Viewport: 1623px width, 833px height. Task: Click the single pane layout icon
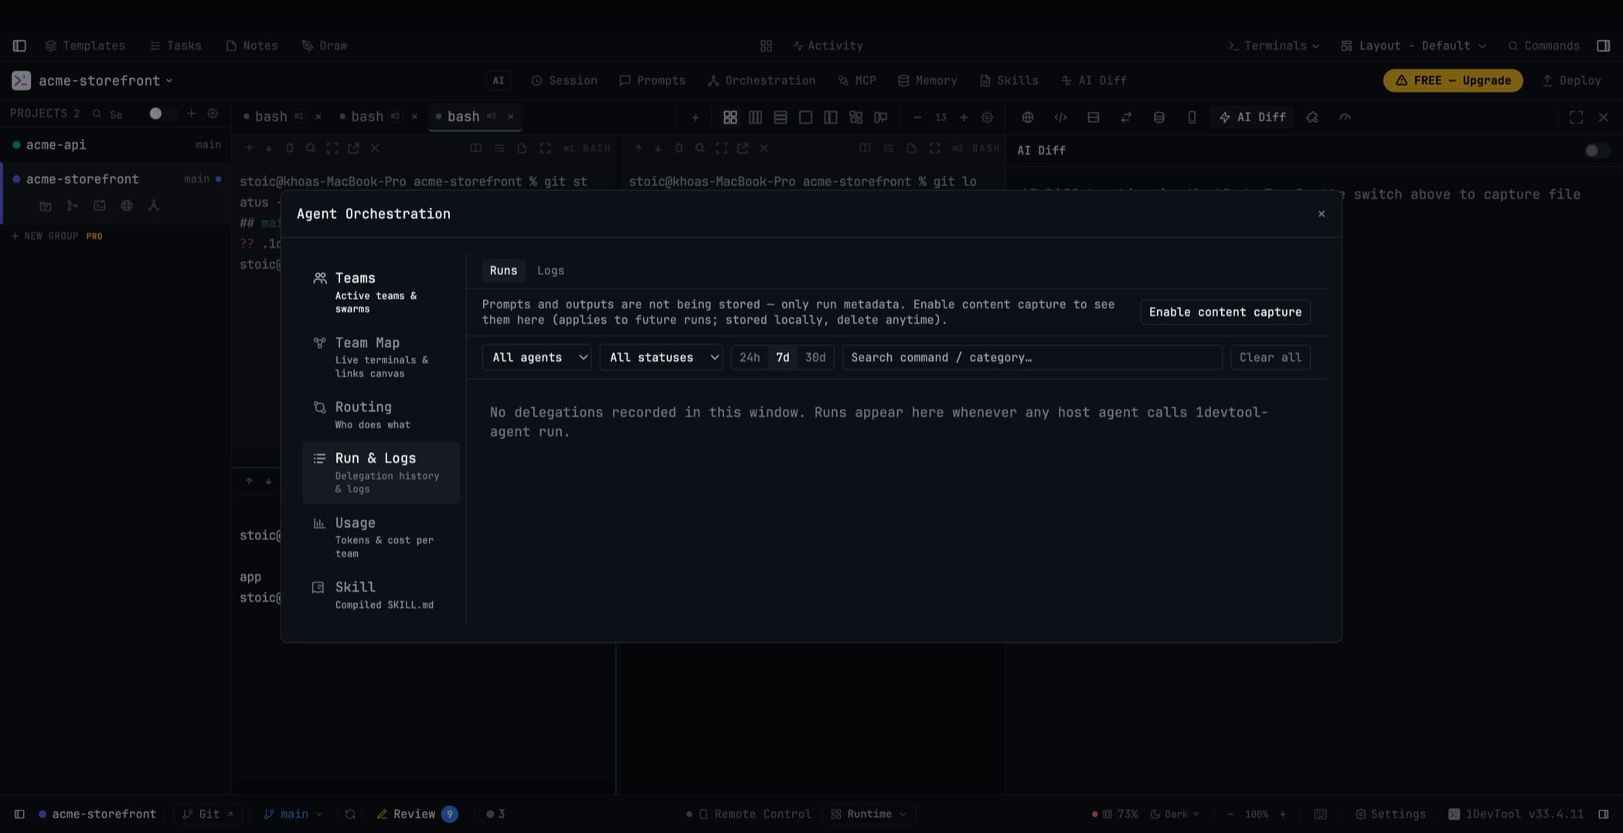(805, 117)
